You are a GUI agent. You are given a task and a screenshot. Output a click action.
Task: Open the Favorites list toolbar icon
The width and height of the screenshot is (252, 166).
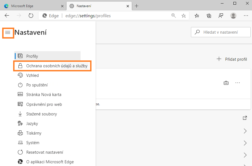coord(197,16)
